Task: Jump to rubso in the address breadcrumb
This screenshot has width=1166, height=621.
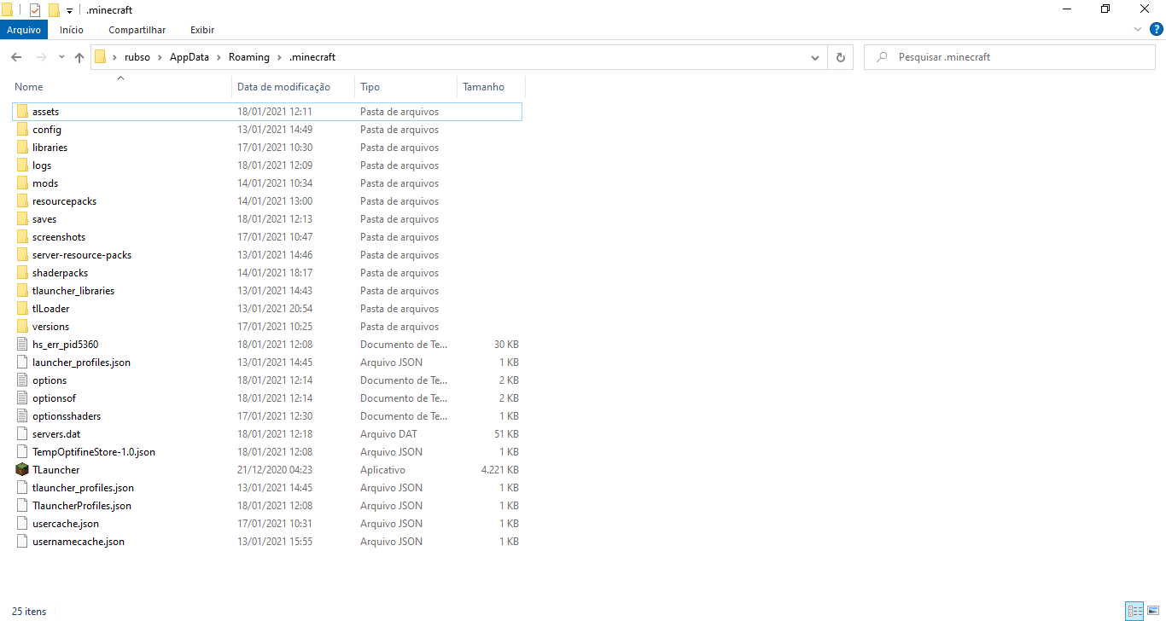Action: tap(137, 57)
